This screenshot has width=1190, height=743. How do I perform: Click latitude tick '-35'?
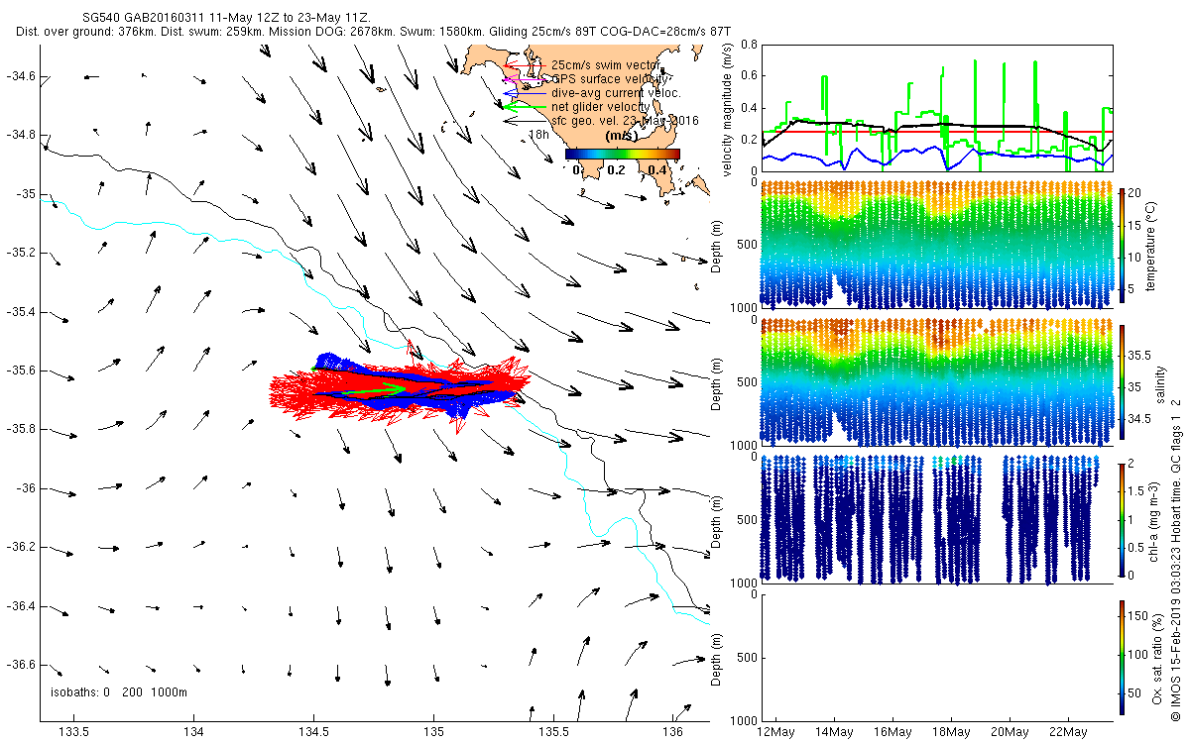pyautogui.click(x=27, y=194)
